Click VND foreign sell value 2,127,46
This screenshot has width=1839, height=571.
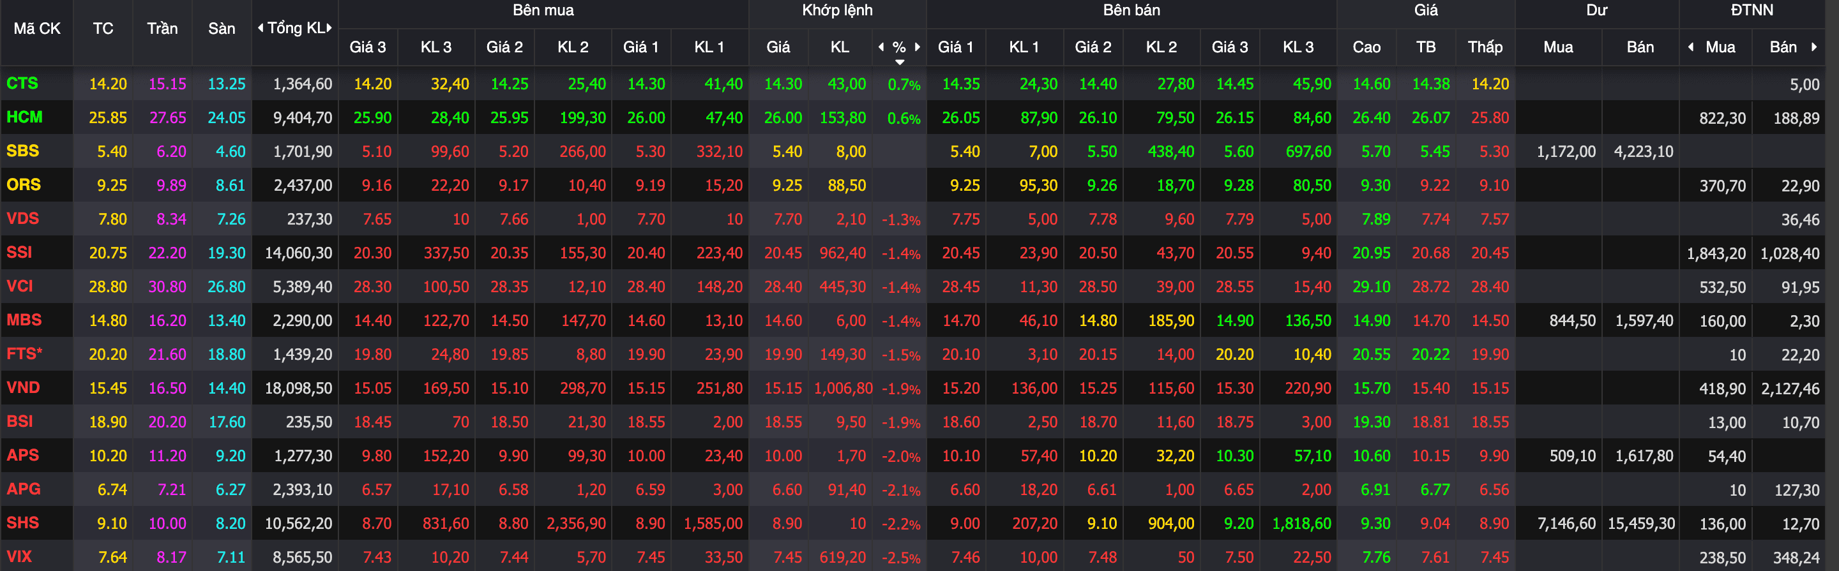[1790, 389]
